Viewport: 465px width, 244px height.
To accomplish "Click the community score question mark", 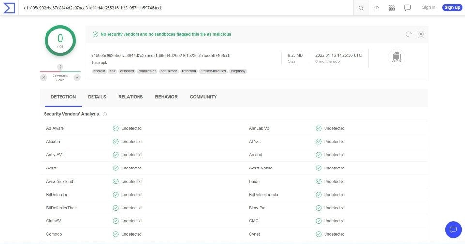I will 60,67.
